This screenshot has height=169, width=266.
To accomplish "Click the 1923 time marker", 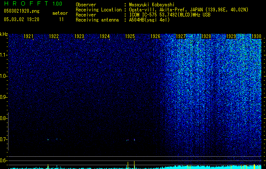I will pos(79,36).
